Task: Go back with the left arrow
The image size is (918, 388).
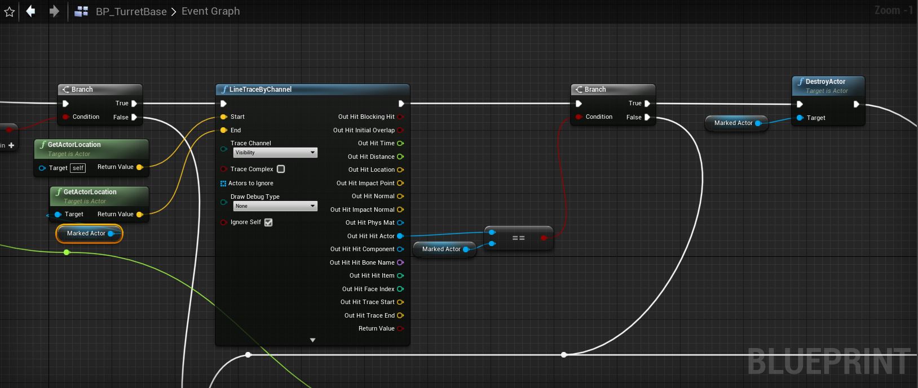Action: coord(31,11)
